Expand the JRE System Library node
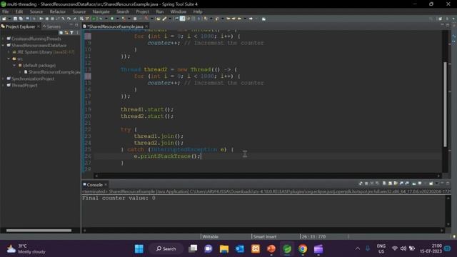This screenshot has height=257, width=457. pos(9,52)
